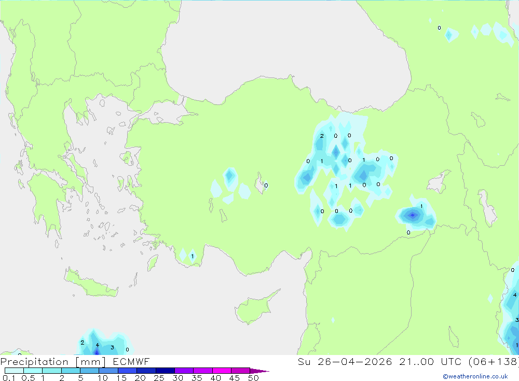Click the legend tick label "35"
Screen dimensions: 519x381
coord(197,378)
